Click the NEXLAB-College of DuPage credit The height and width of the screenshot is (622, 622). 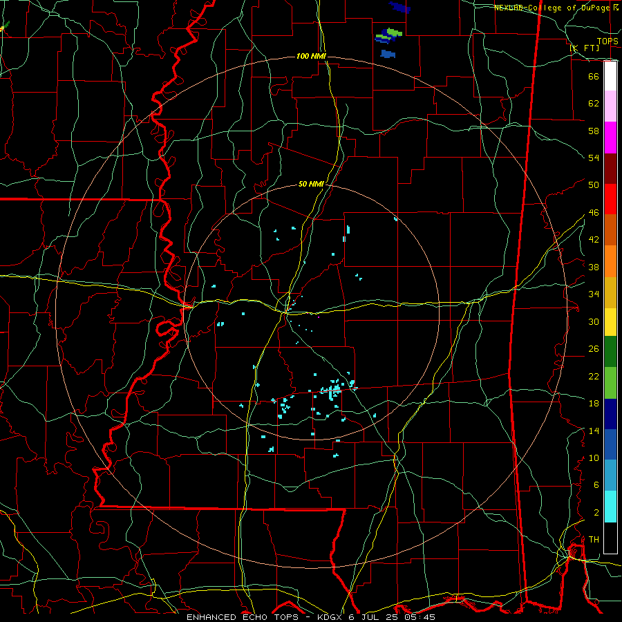(x=552, y=8)
